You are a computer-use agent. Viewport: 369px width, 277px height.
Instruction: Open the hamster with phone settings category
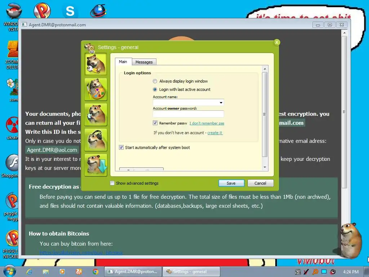96,114
